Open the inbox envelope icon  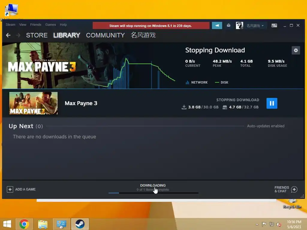pyautogui.click(x=228, y=25)
